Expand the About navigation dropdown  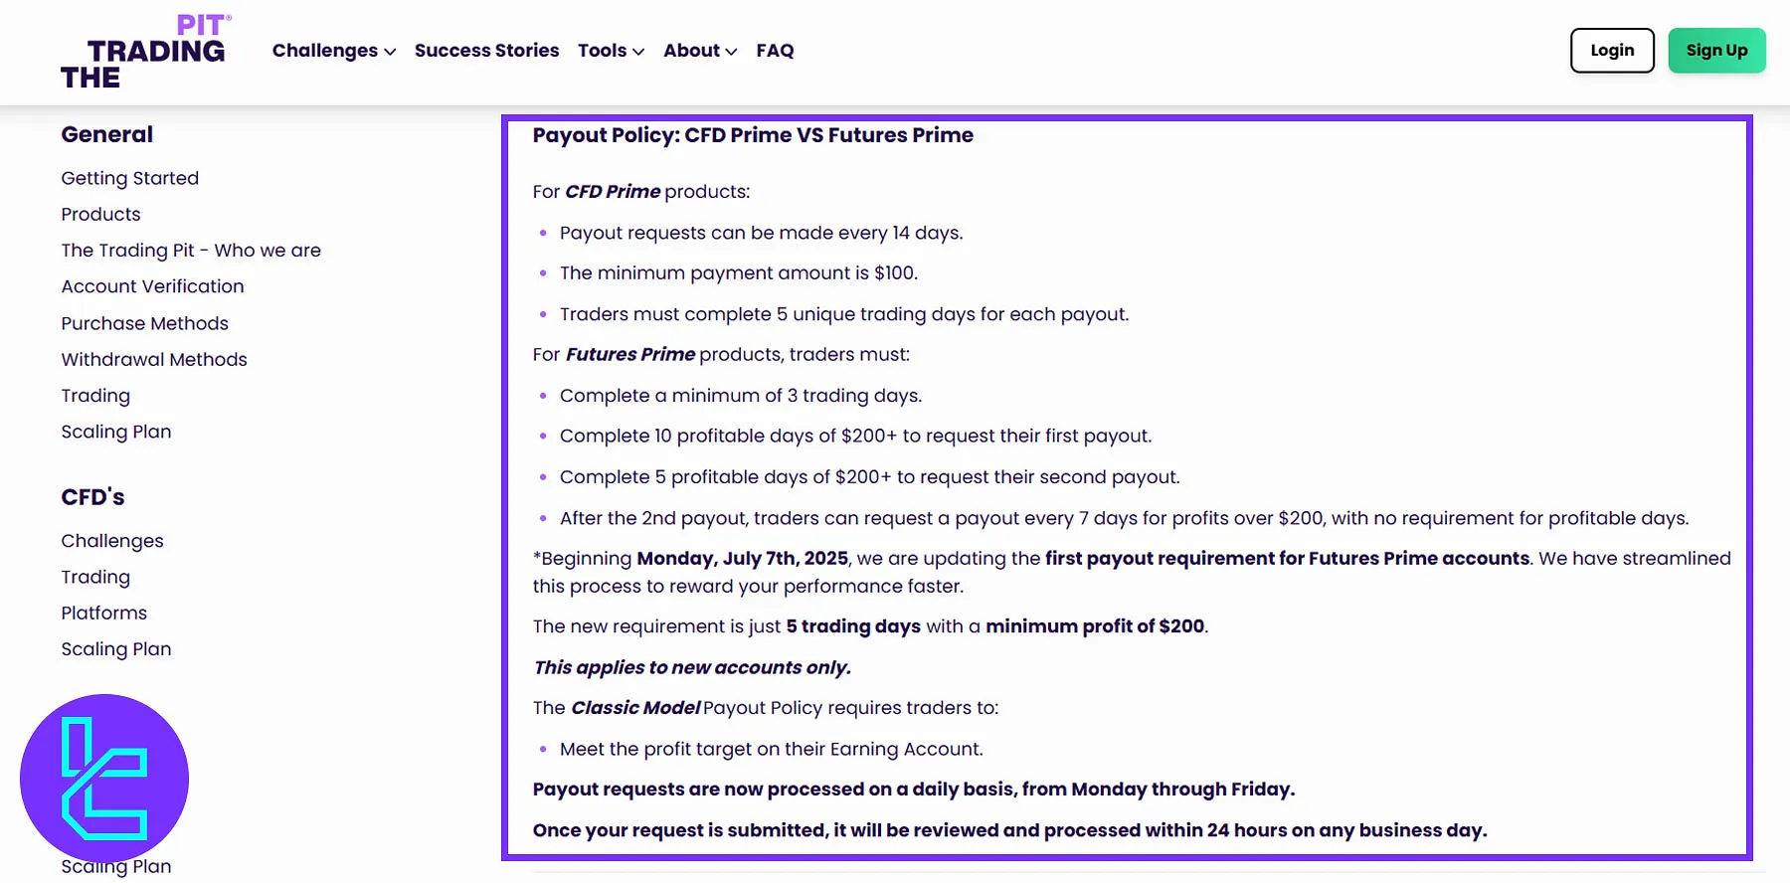click(x=699, y=50)
